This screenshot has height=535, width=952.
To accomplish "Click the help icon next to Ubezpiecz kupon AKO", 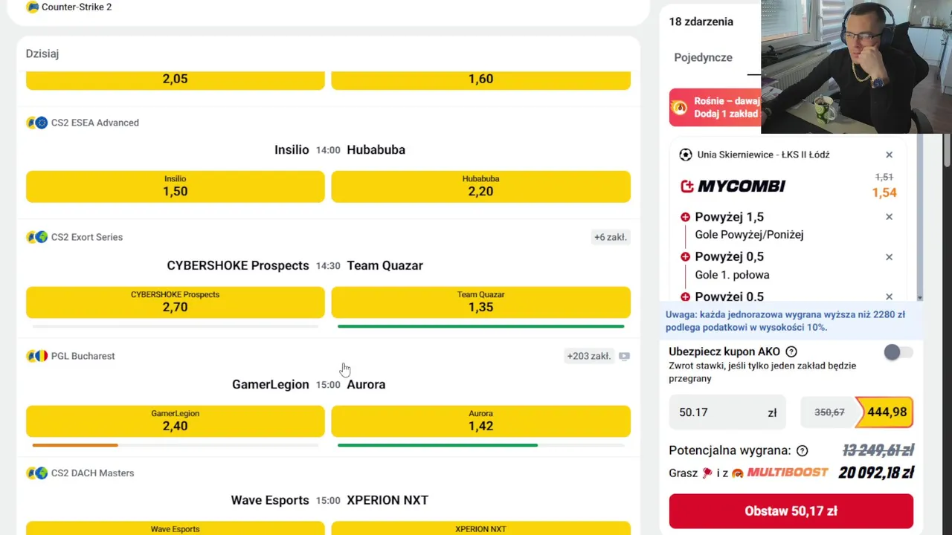I will point(791,351).
